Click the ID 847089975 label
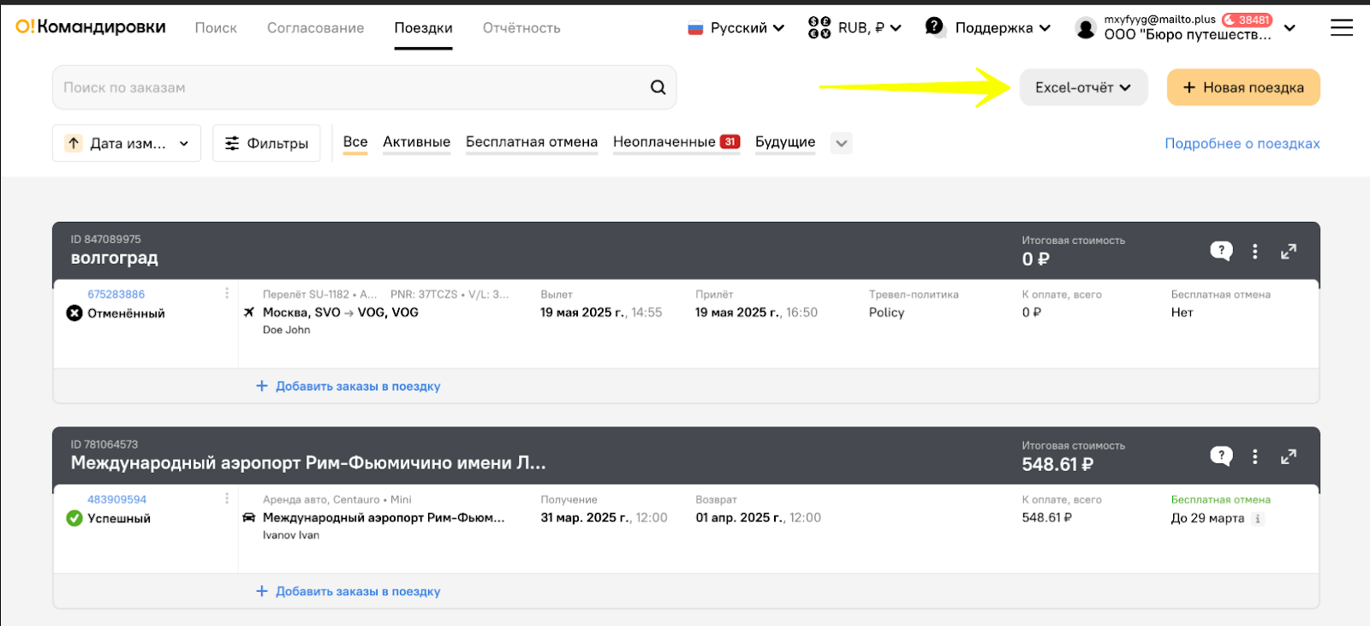 [x=106, y=239]
